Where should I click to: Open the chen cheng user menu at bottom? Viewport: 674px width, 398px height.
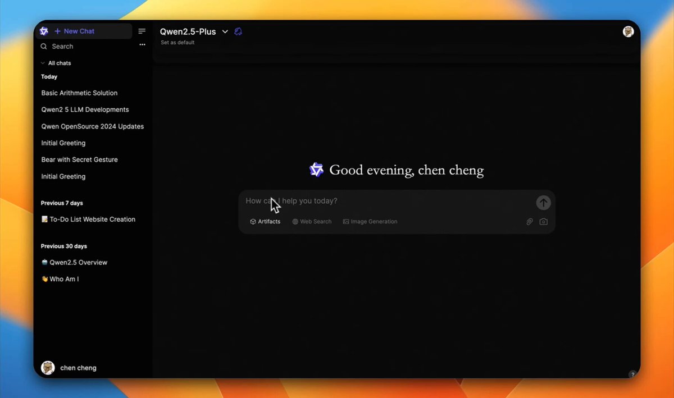69,368
